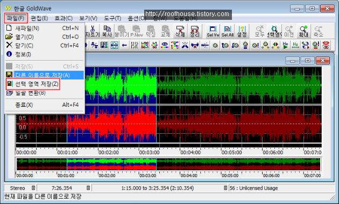
Task: Choose 새파일(N) from the file menu
Action: (x=44, y=28)
